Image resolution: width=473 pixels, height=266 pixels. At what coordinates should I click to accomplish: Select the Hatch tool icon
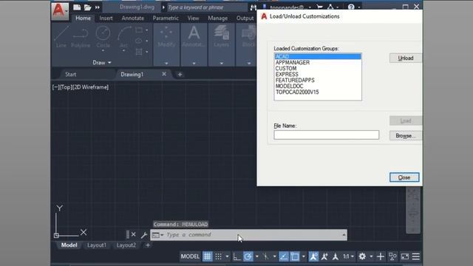click(139, 52)
